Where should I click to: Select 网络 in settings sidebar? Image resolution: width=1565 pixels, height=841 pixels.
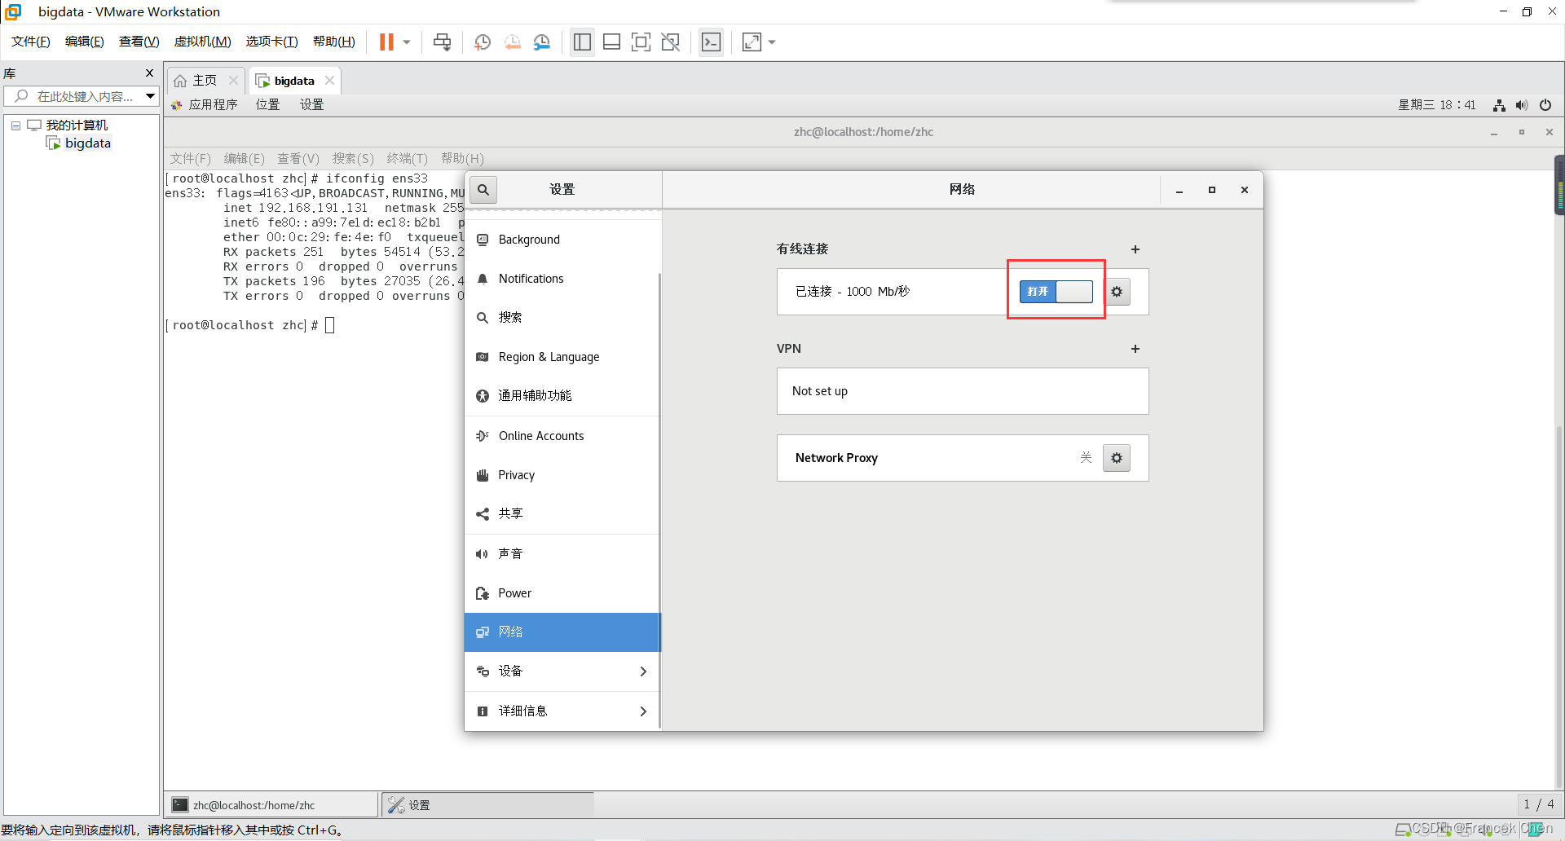pyautogui.click(x=562, y=632)
